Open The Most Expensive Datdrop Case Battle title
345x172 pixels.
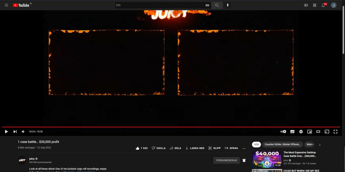pyautogui.click(x=300, y=154)
